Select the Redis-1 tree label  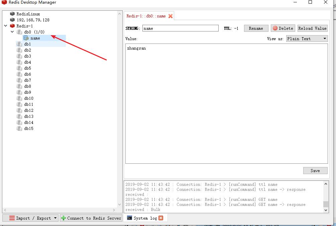point(25,26)
